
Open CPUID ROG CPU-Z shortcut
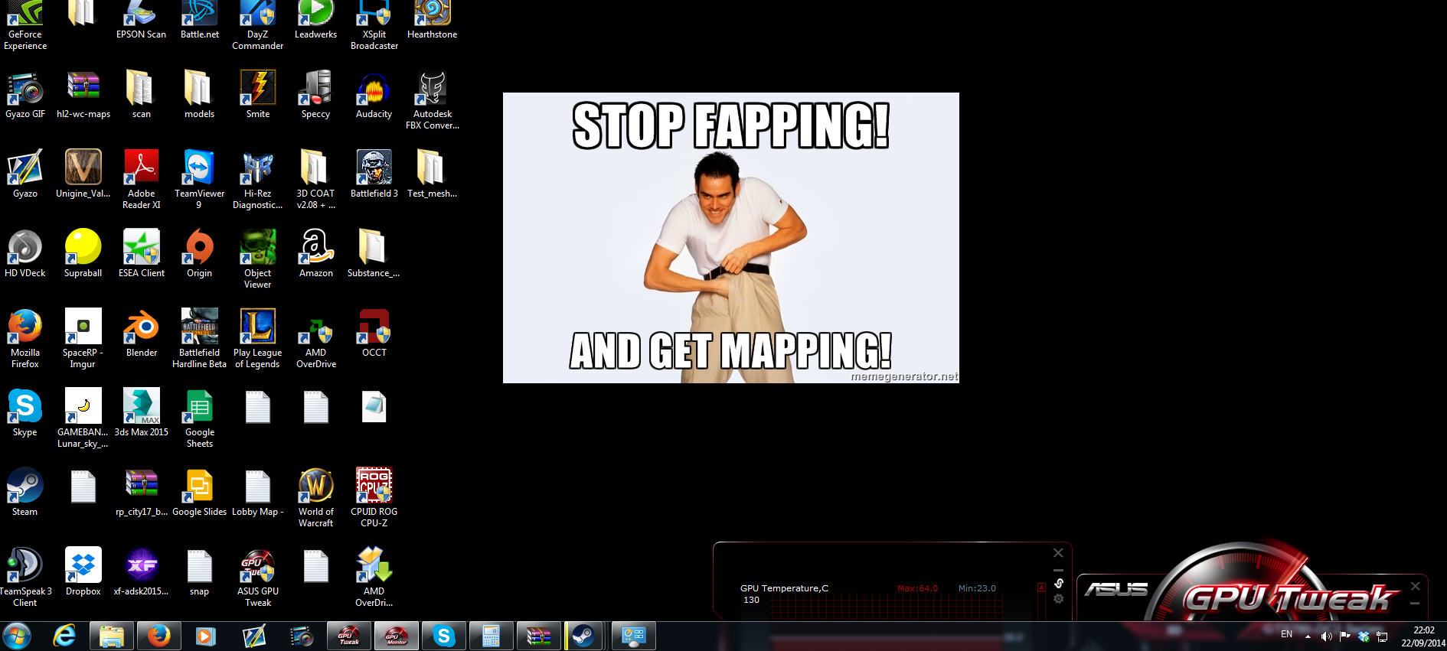(x=374, y=498)
